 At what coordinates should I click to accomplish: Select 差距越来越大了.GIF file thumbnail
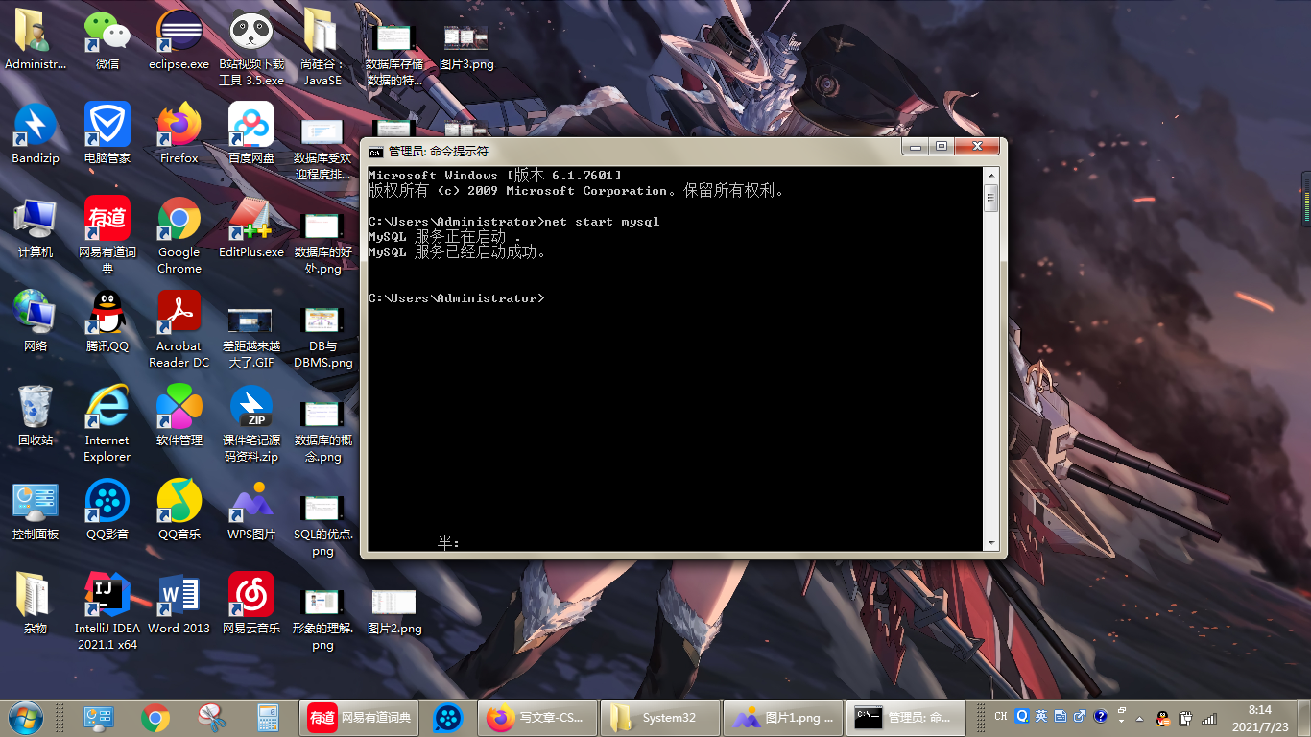(250, 321)
